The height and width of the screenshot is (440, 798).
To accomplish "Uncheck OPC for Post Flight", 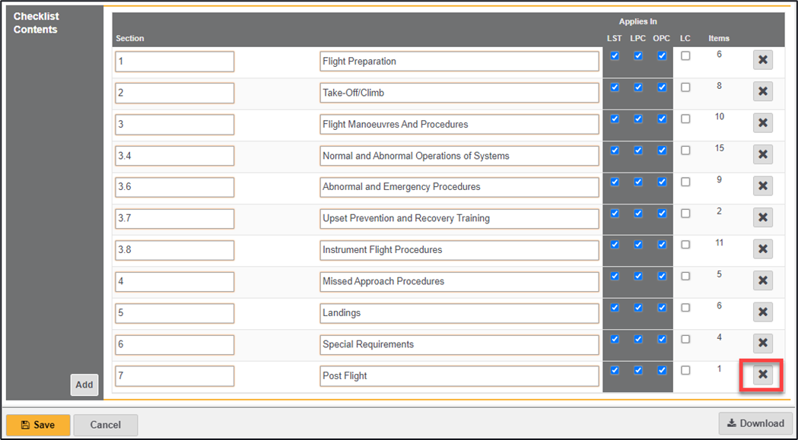I will click(662, 371).
